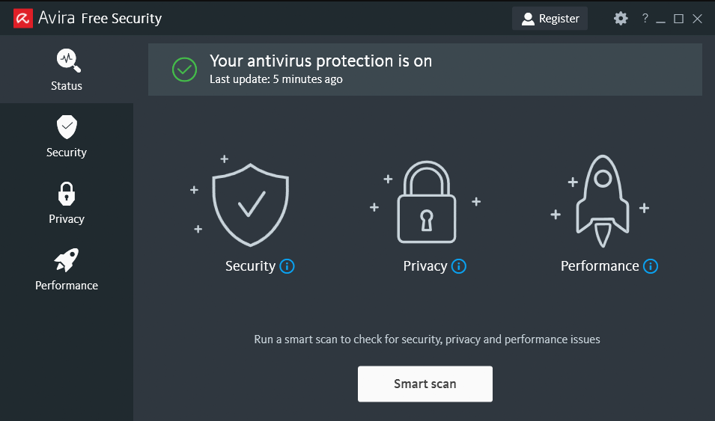Click the large Privacy padlock graphic
Image resolution: width=715 pixels, height=421 pixels.
pyautogui.click(x=426, y=202)
